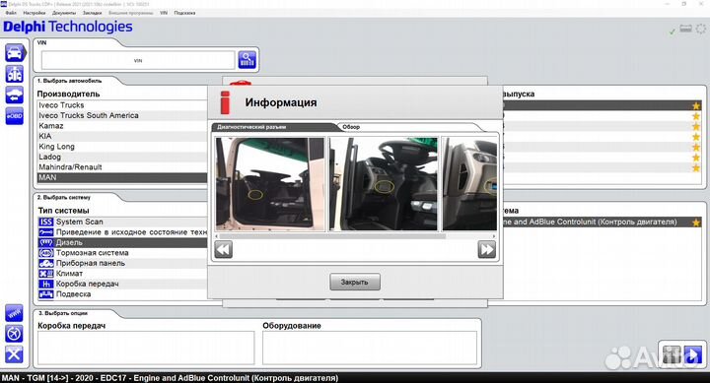Select MAN in manufacturer list
This screenshot has height=383, width=710.
(122, 177)
